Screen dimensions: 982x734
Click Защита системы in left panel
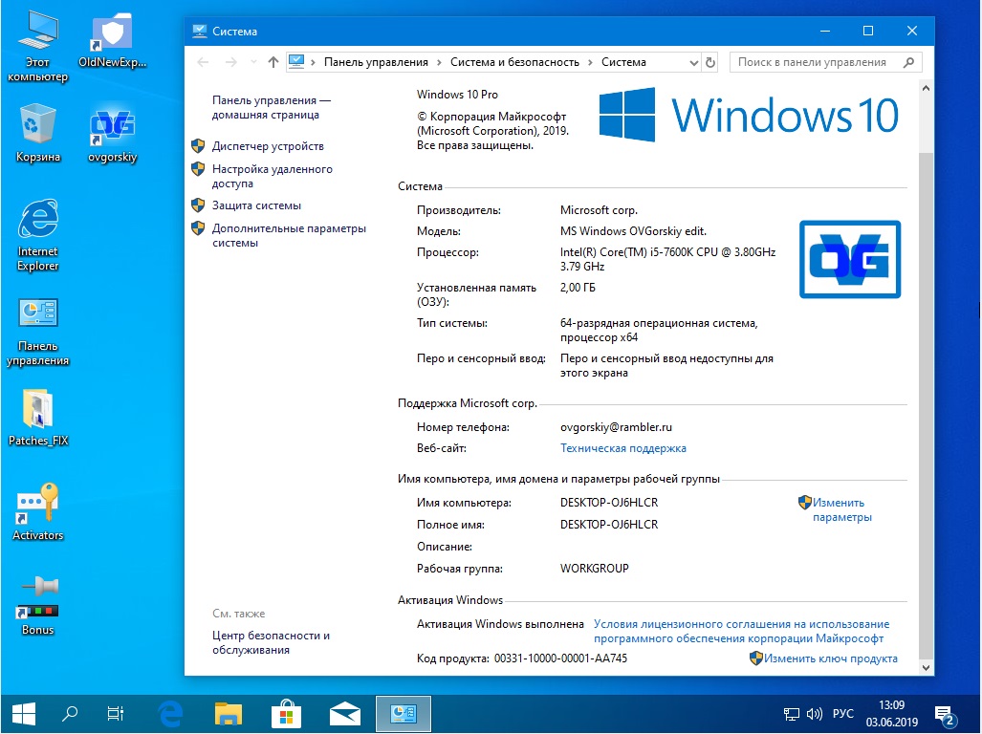tap(256, 205)
